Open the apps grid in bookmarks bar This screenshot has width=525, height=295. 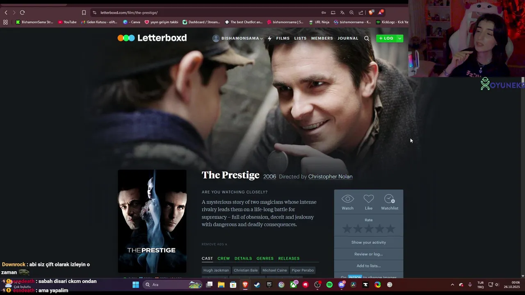pos(5,22)
